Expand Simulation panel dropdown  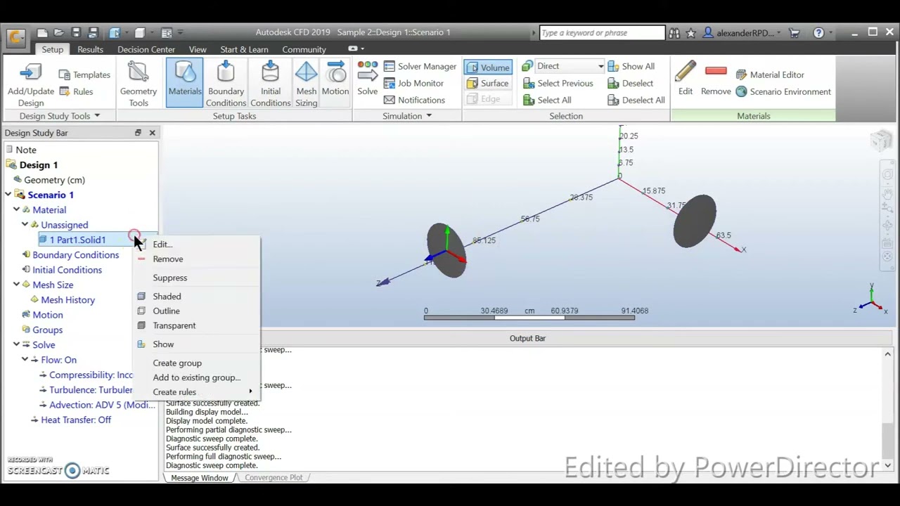pos(428,116)
